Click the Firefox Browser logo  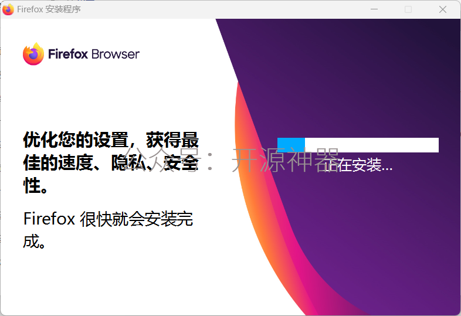pos(81,54)
